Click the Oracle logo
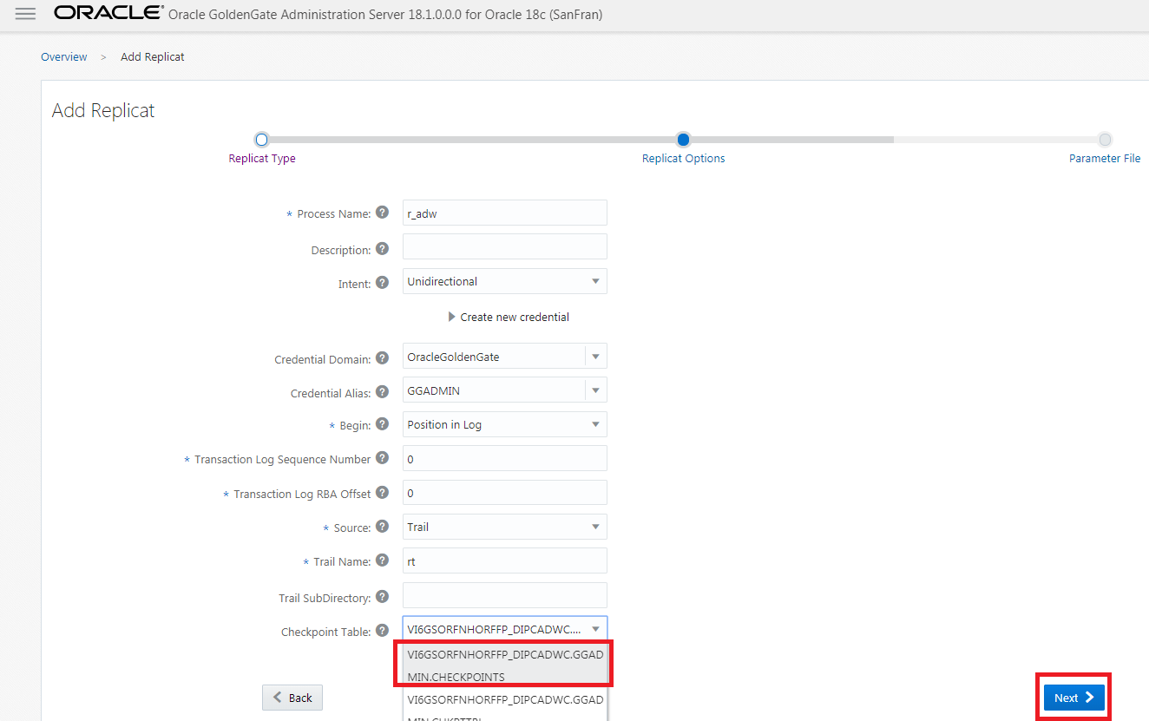The image size is (1149, 721). 109,13
